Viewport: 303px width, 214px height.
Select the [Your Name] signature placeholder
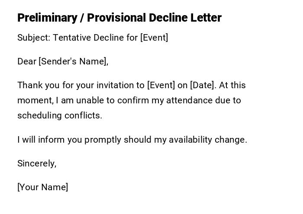coord(42,187)
